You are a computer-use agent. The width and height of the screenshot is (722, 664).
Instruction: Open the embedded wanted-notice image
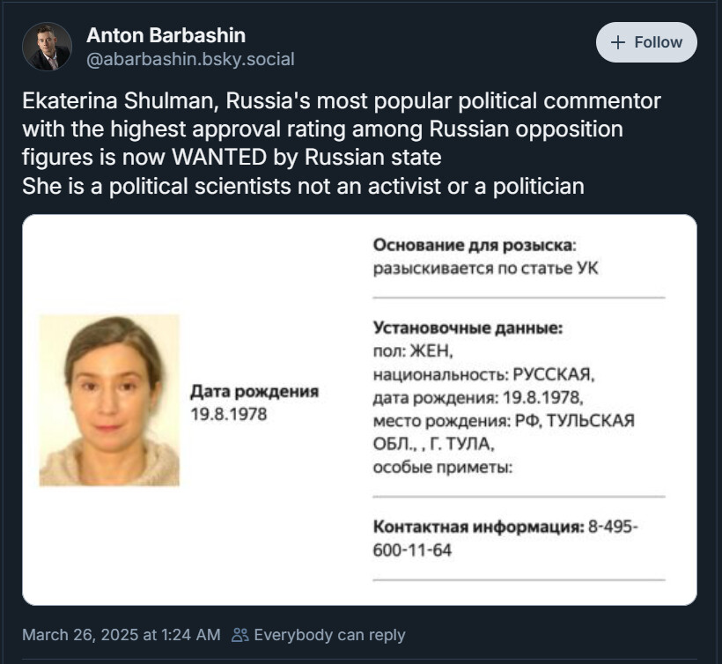click(359, 409)
